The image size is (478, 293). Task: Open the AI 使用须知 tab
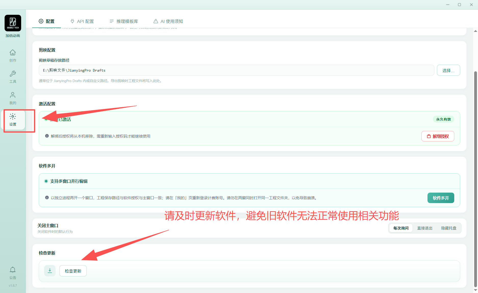168,21
